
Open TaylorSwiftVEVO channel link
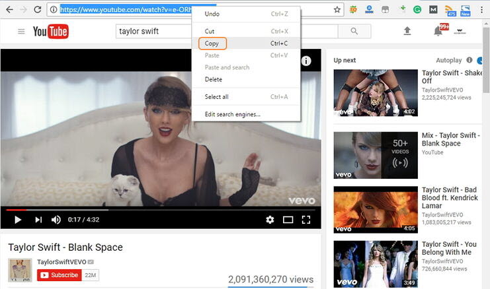[61, 262]
